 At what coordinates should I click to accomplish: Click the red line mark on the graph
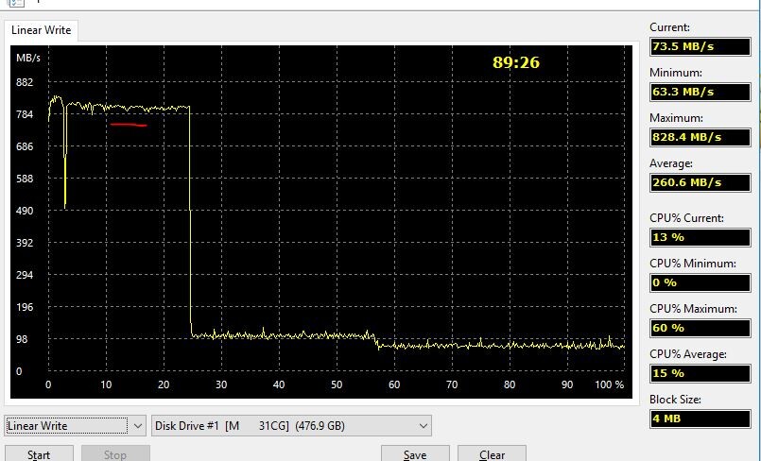tap(128, 125)
